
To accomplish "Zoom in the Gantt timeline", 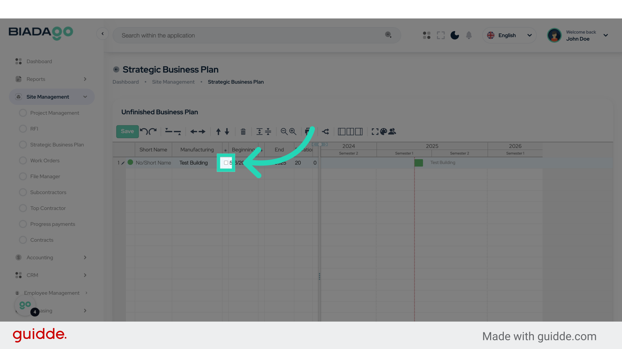I will click(293, 132).
